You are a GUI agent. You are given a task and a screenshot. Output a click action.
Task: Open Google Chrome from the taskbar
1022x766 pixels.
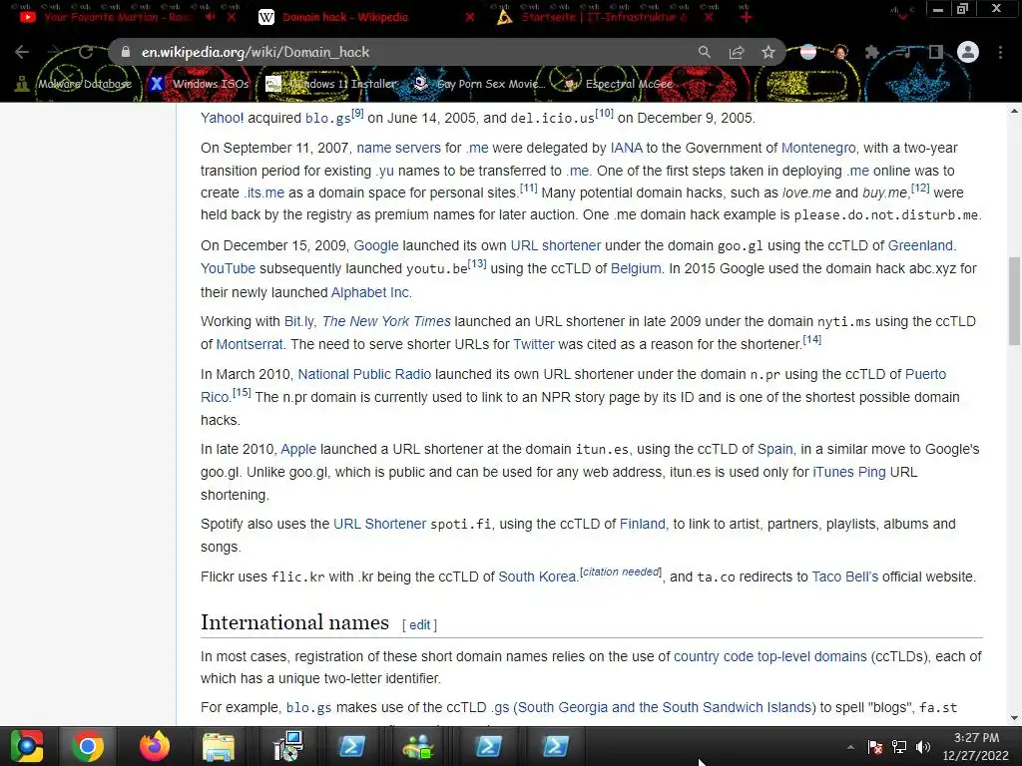click(88, 746)
